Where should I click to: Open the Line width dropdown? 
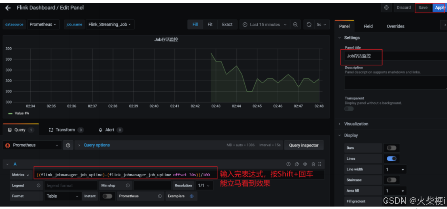pyautogui.click(x=395, y=169)
